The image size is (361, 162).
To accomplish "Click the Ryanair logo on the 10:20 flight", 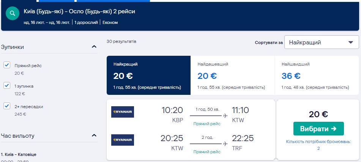I will coord(123,112).
